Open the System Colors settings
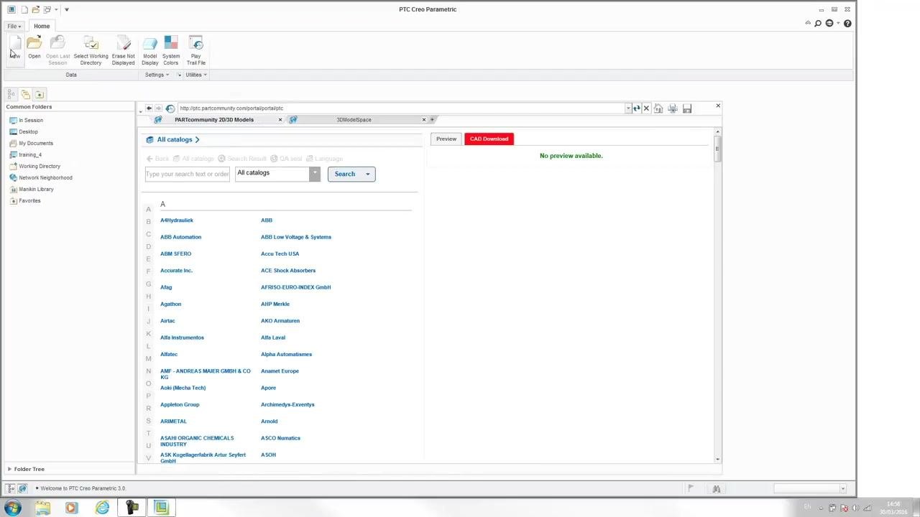 (x=170, y=50)
